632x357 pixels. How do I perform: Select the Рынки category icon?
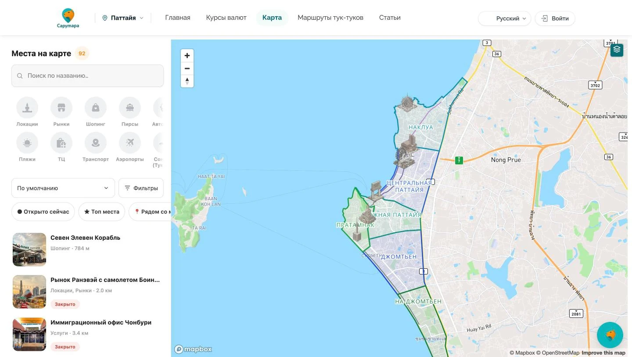pyautogui.click(x=61, y=108)
